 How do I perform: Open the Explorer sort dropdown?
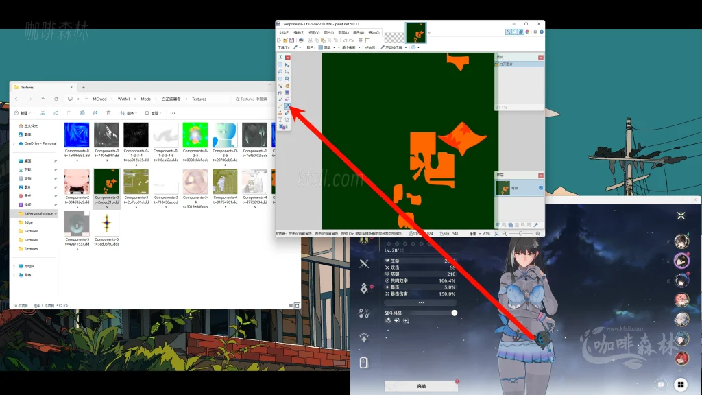coord(130,113)
